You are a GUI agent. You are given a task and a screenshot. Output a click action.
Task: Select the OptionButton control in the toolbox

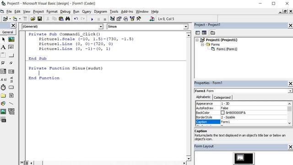click(x=11, y=63)
